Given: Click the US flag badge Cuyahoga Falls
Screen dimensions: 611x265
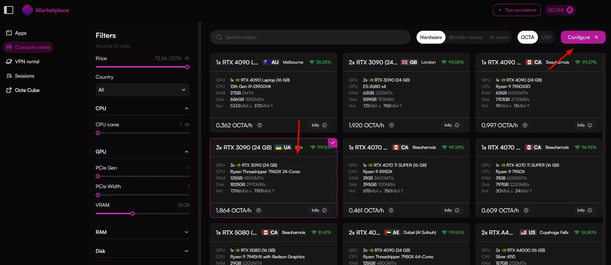Looking at the screenshot, I should point(528,232).
